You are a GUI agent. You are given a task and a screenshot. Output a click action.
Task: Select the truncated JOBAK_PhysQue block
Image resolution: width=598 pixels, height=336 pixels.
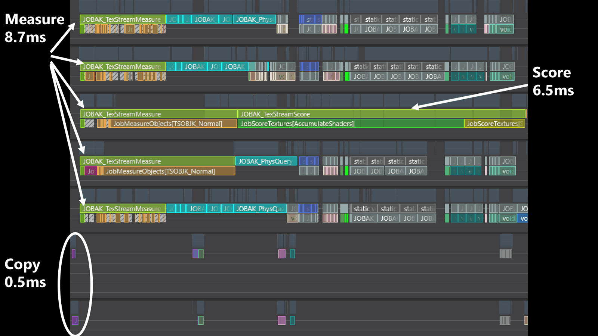click(260, 209)
